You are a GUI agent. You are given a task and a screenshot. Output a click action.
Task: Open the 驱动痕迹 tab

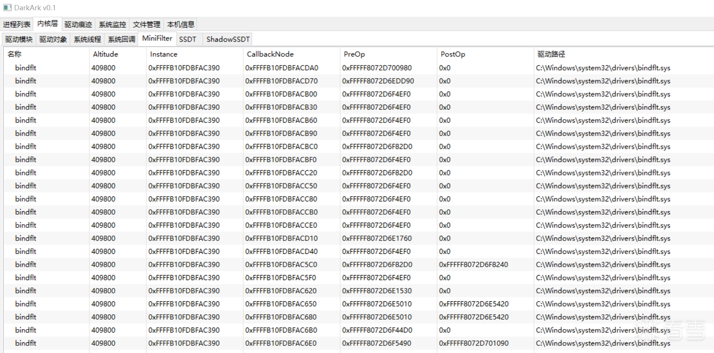(x=78, y=25)
